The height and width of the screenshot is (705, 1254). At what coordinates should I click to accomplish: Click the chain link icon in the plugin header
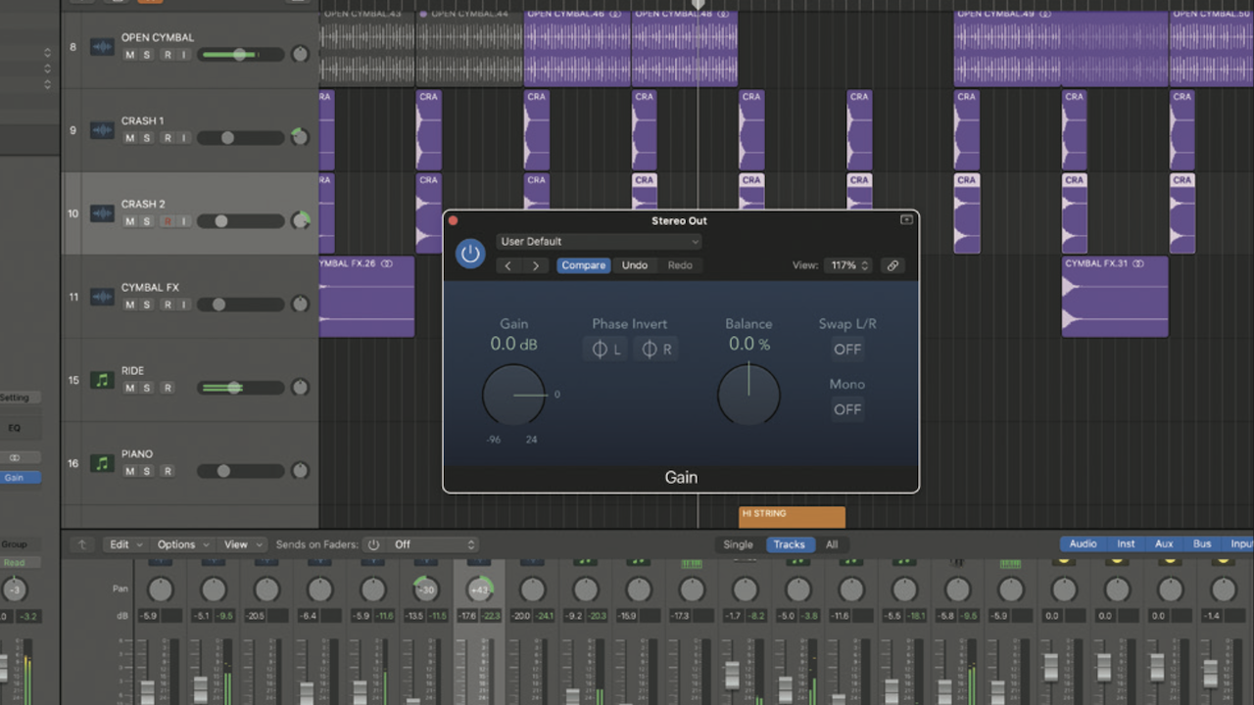pos(892,264)
